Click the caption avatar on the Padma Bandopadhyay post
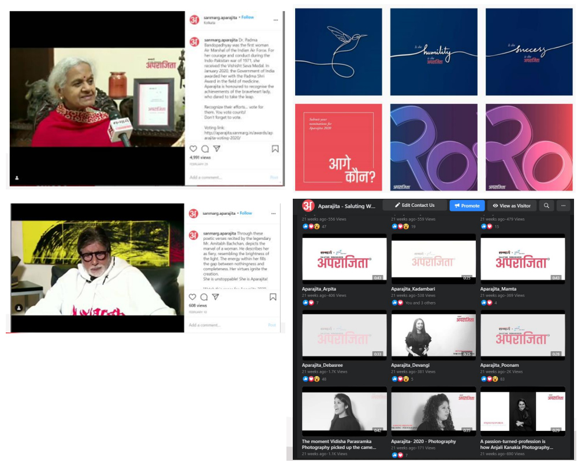585x461 pixels. coord(195,42)
